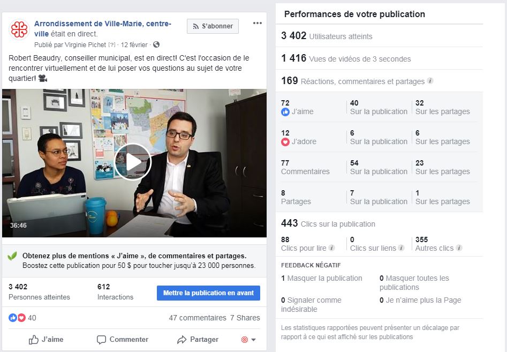Open the three-dots post options menu
The height and width of the screenshot is (352, 507).
point(258,23)
